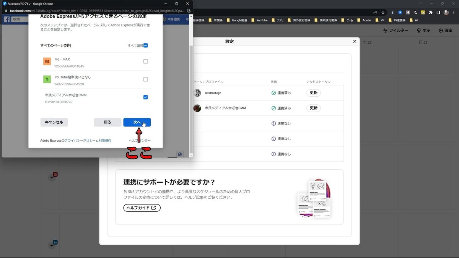This screenshot has height=258, width=459.
Task: Open the 国内旅行関係 bookmark folder
Action: click(326, 20)
